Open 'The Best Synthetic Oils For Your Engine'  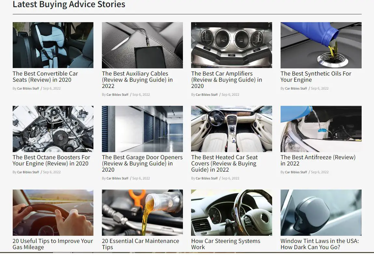pos(316,77)
